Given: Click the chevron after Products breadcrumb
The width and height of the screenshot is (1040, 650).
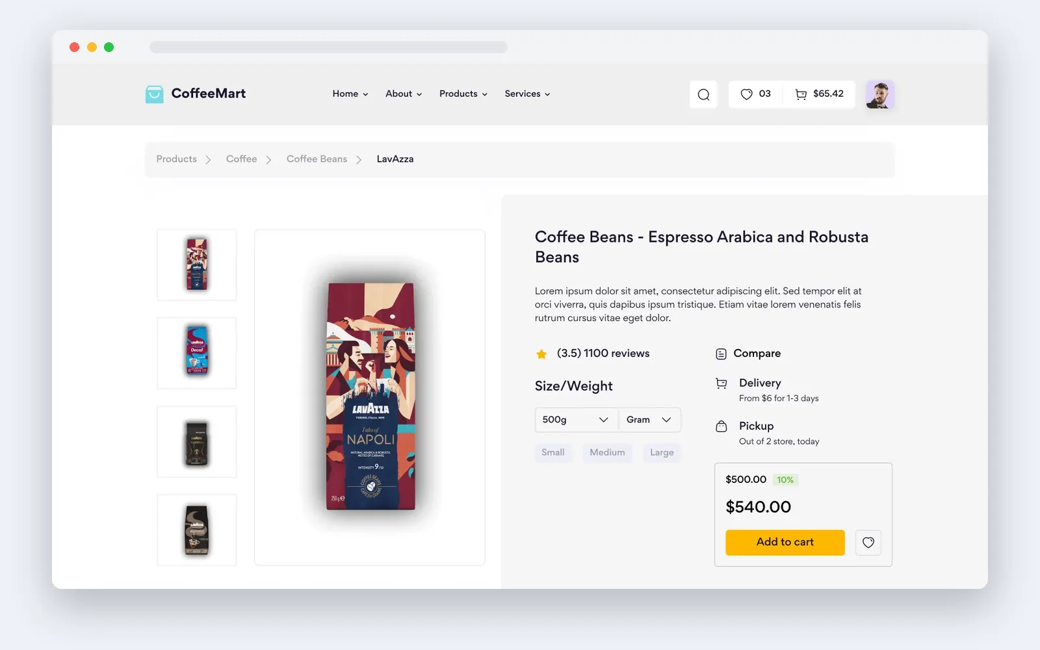Looking at the screenshot, I should click(x=208, y=159).
